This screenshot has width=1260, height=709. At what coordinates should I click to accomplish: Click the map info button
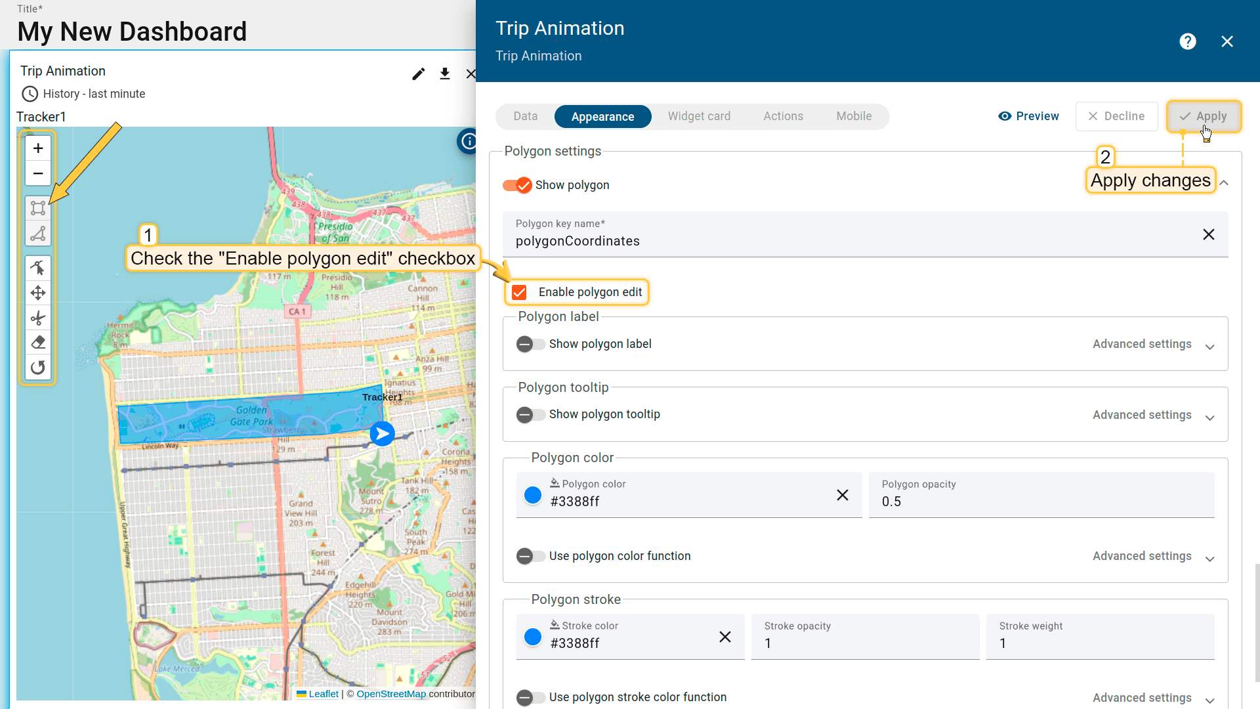(x=468, y=140)
